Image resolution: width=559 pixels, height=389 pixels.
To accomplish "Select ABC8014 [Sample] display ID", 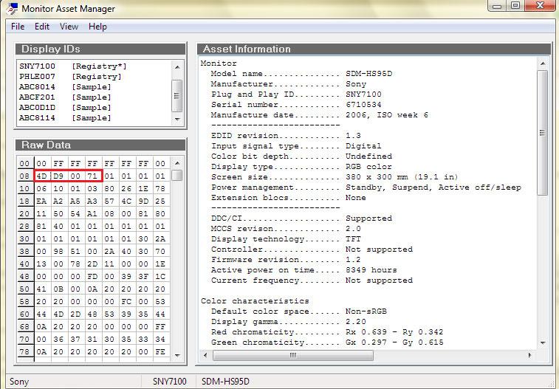I will [x=65, y=87].
